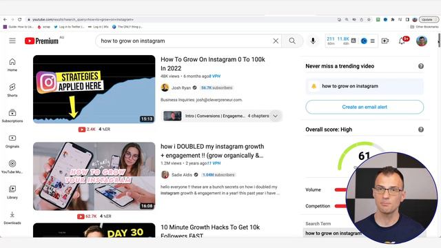Reload the page with the refresh icon
Viewport: 441px width, 248px height.
[20, 19]
